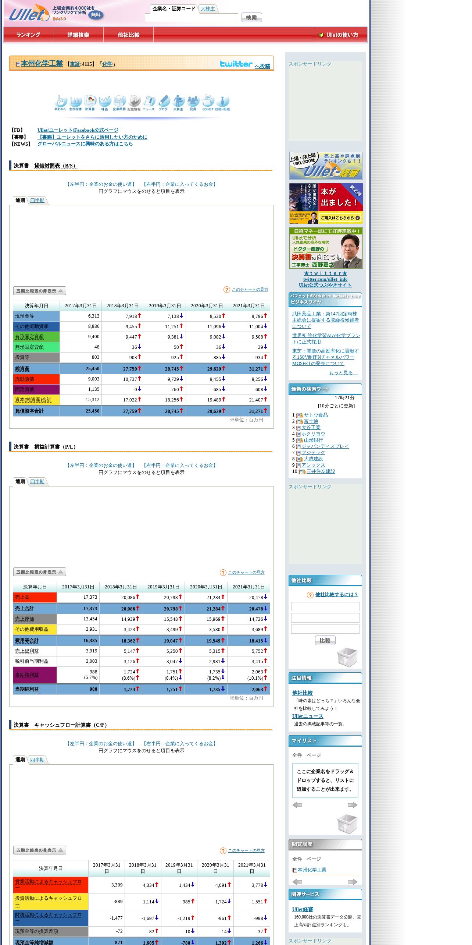Viewport: 472px width, 945px height.
Task: Collapse the balance sheet 五期比較表の非表示 table
Action: (40, 291)
